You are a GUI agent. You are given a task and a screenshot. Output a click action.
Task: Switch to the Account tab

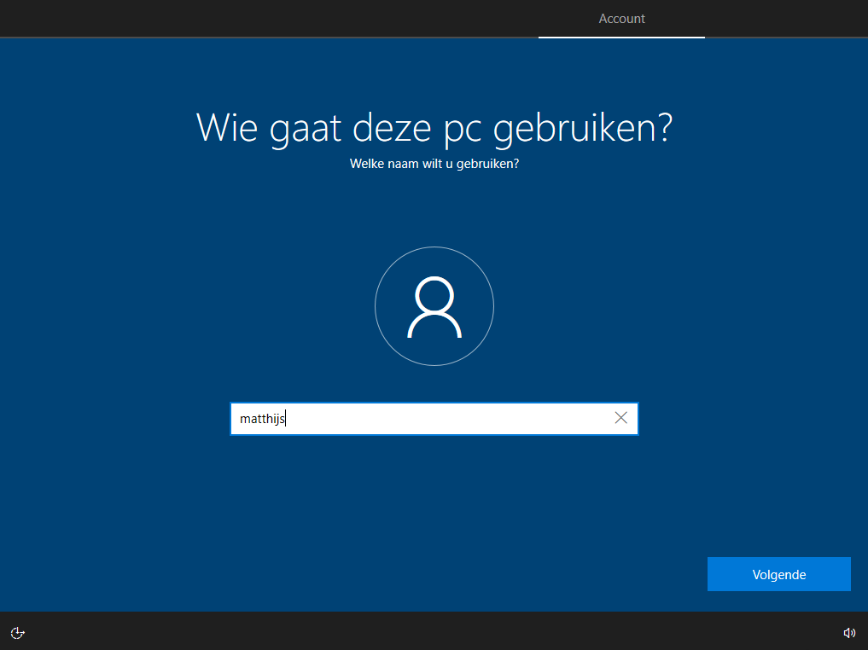621,19
